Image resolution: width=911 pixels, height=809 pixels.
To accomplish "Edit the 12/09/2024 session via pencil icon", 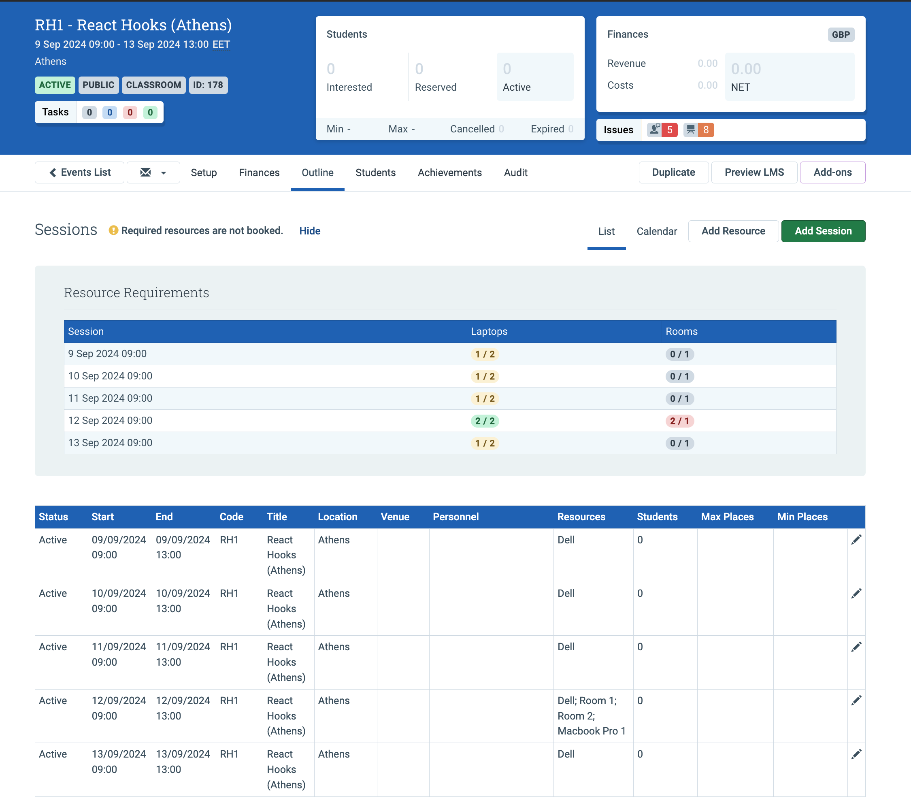I will coord(856,700).
